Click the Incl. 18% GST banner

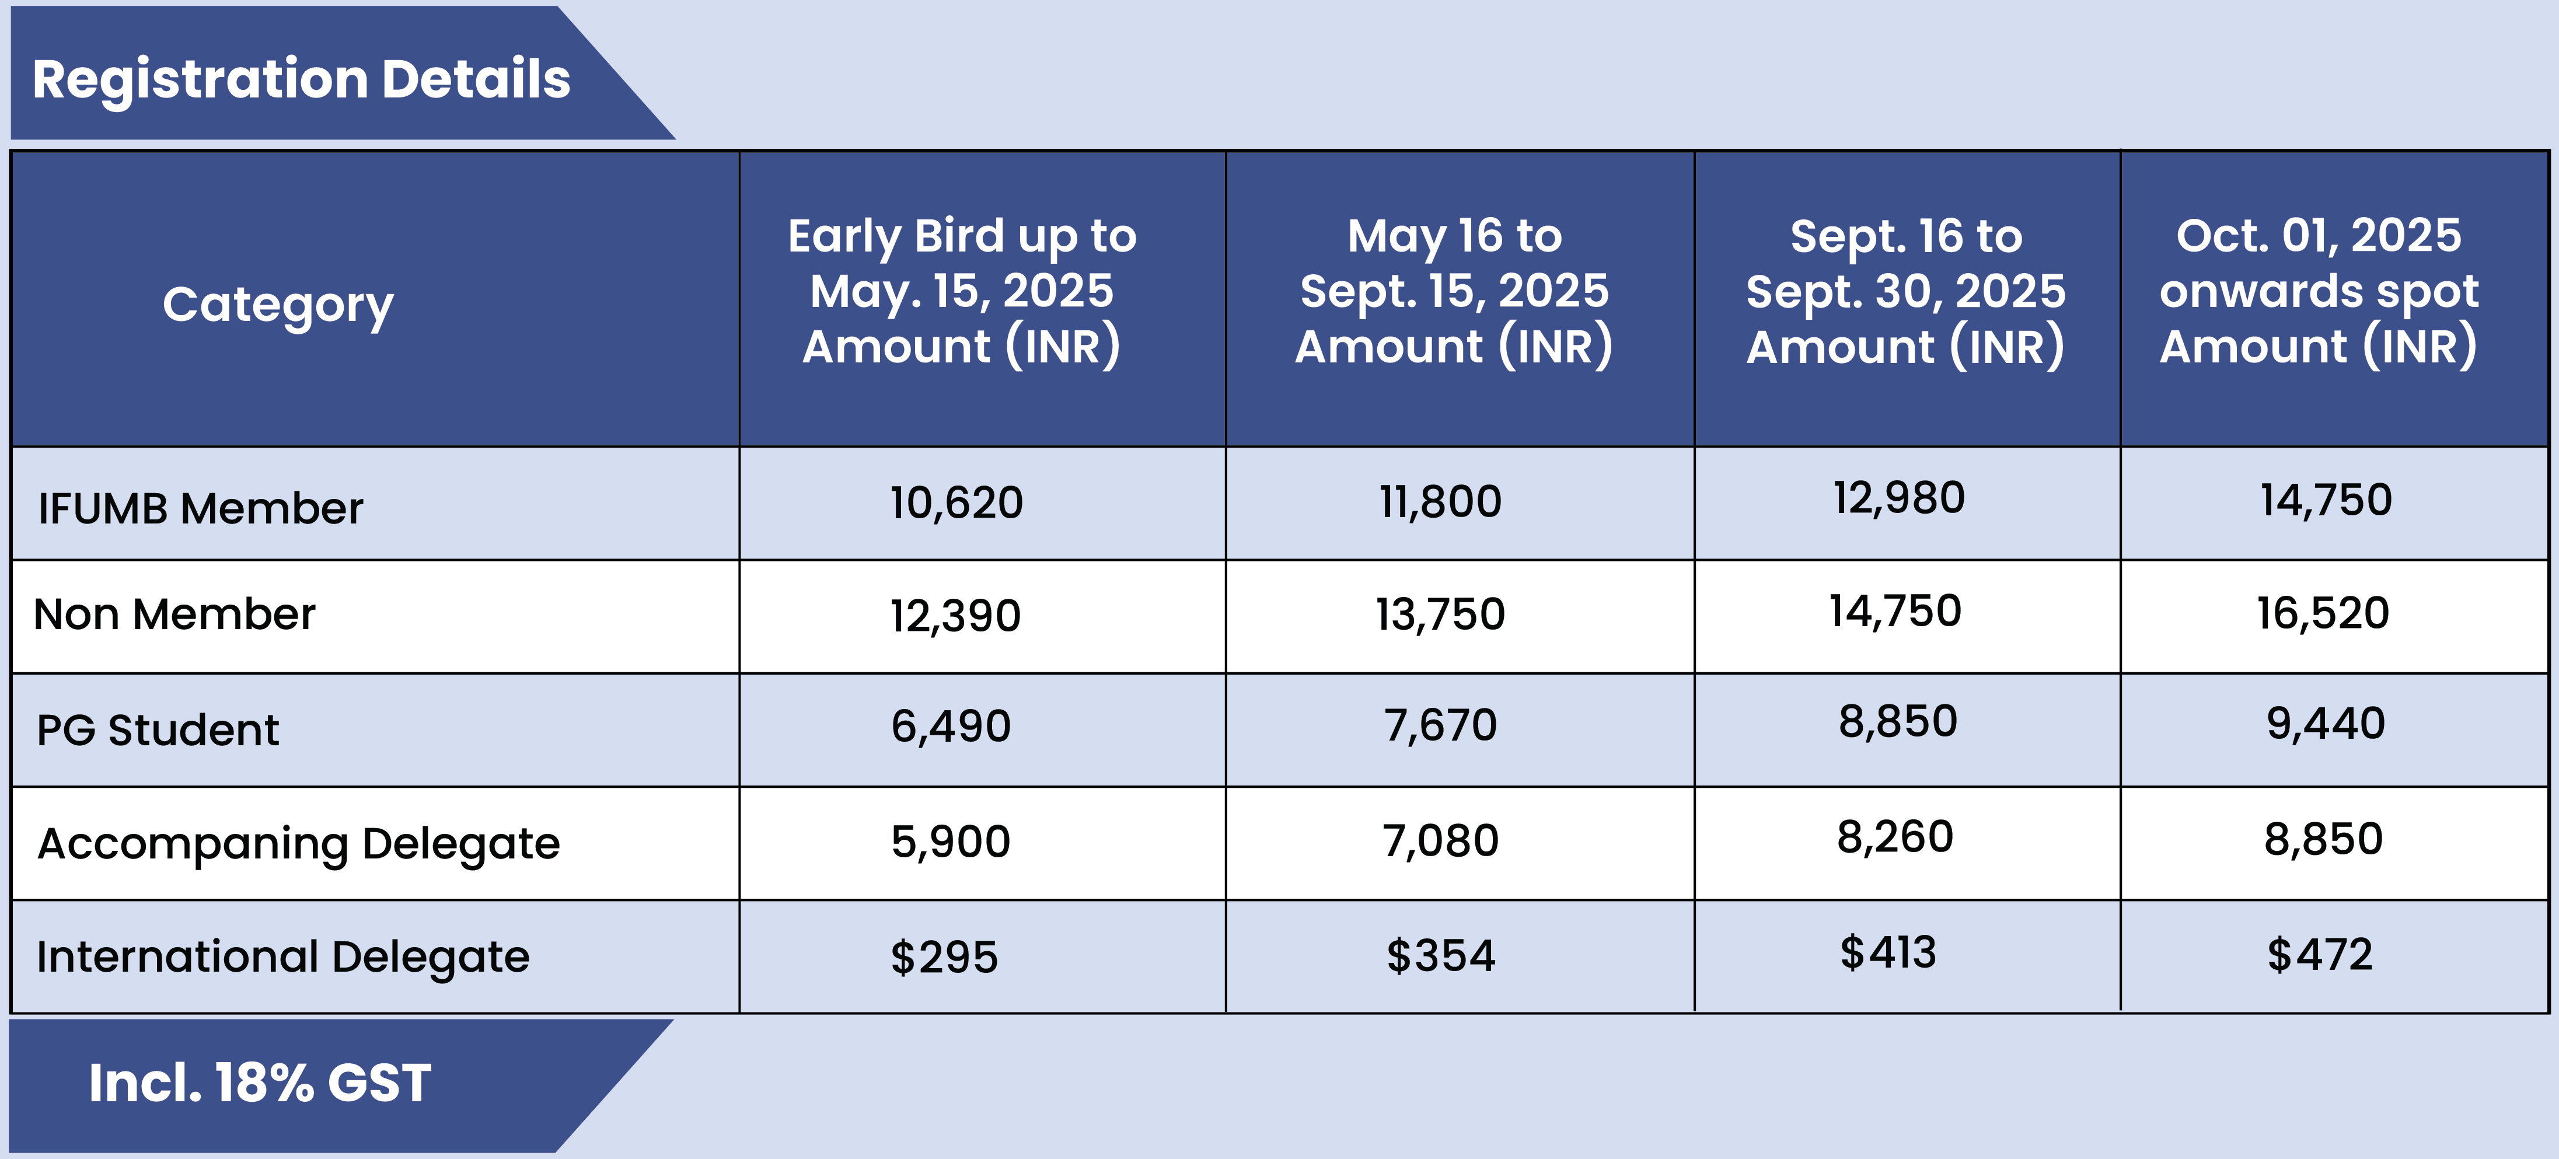coord(259,1083)
